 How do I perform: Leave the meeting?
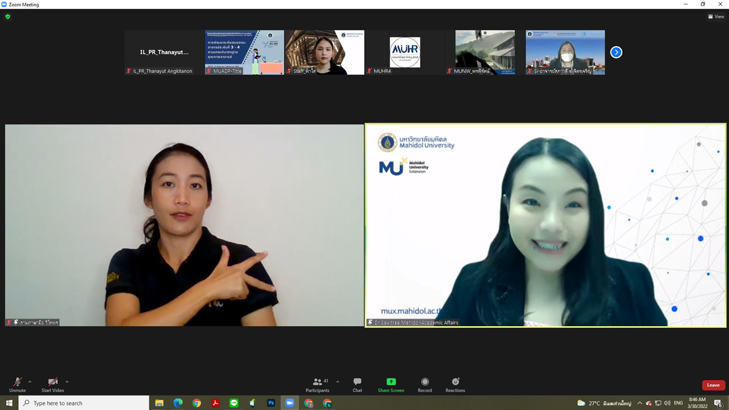713,385
